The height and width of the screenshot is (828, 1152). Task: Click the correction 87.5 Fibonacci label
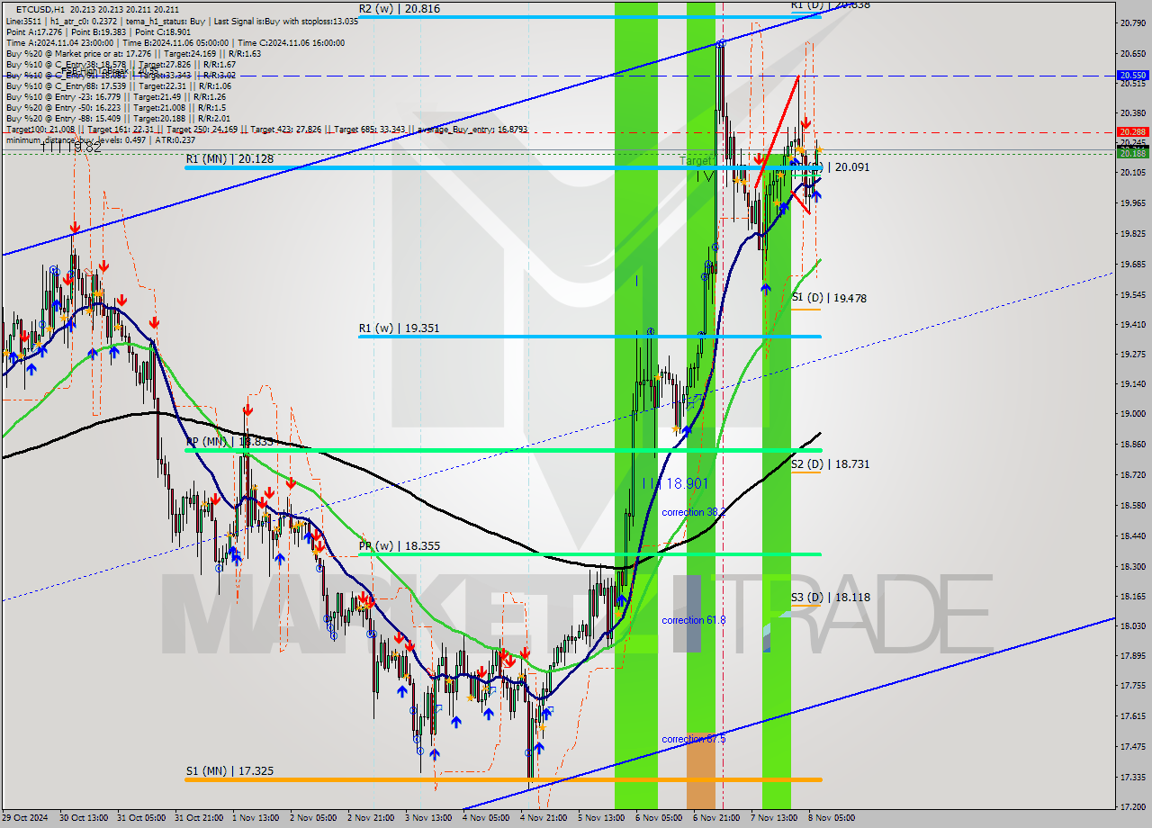pos(694,739)
